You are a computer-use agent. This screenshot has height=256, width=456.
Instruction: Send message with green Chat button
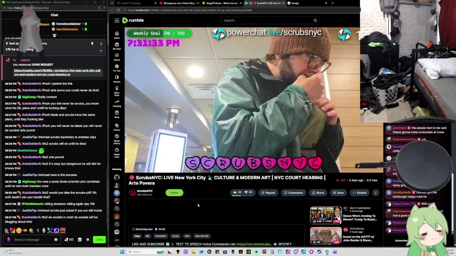click(99, 240)
